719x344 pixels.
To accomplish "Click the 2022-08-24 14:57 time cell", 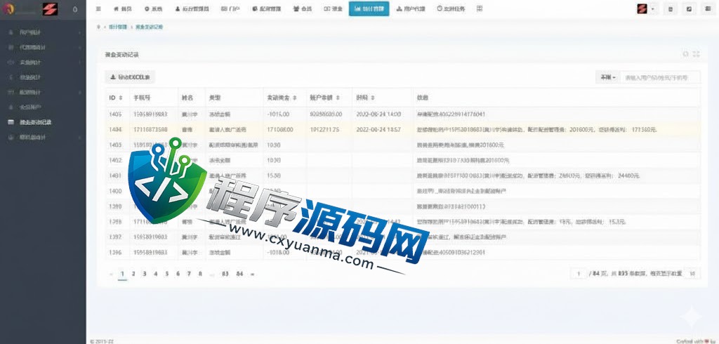I will pyautogui.click(x=378, y=130).
